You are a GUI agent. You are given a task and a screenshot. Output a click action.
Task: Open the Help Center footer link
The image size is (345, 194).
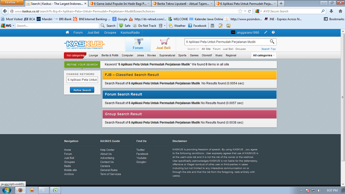(107, 150)
